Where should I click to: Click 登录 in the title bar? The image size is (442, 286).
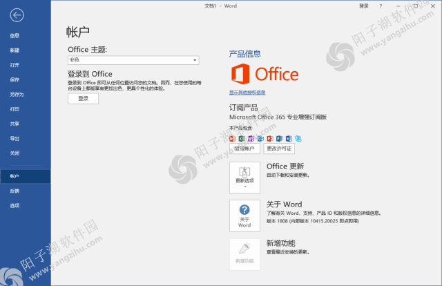(364, 6)
